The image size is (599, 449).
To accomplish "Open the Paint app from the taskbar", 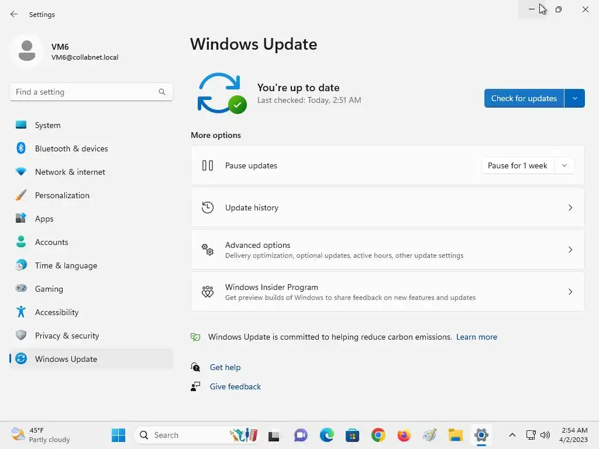I will click(x=430, y=435).
